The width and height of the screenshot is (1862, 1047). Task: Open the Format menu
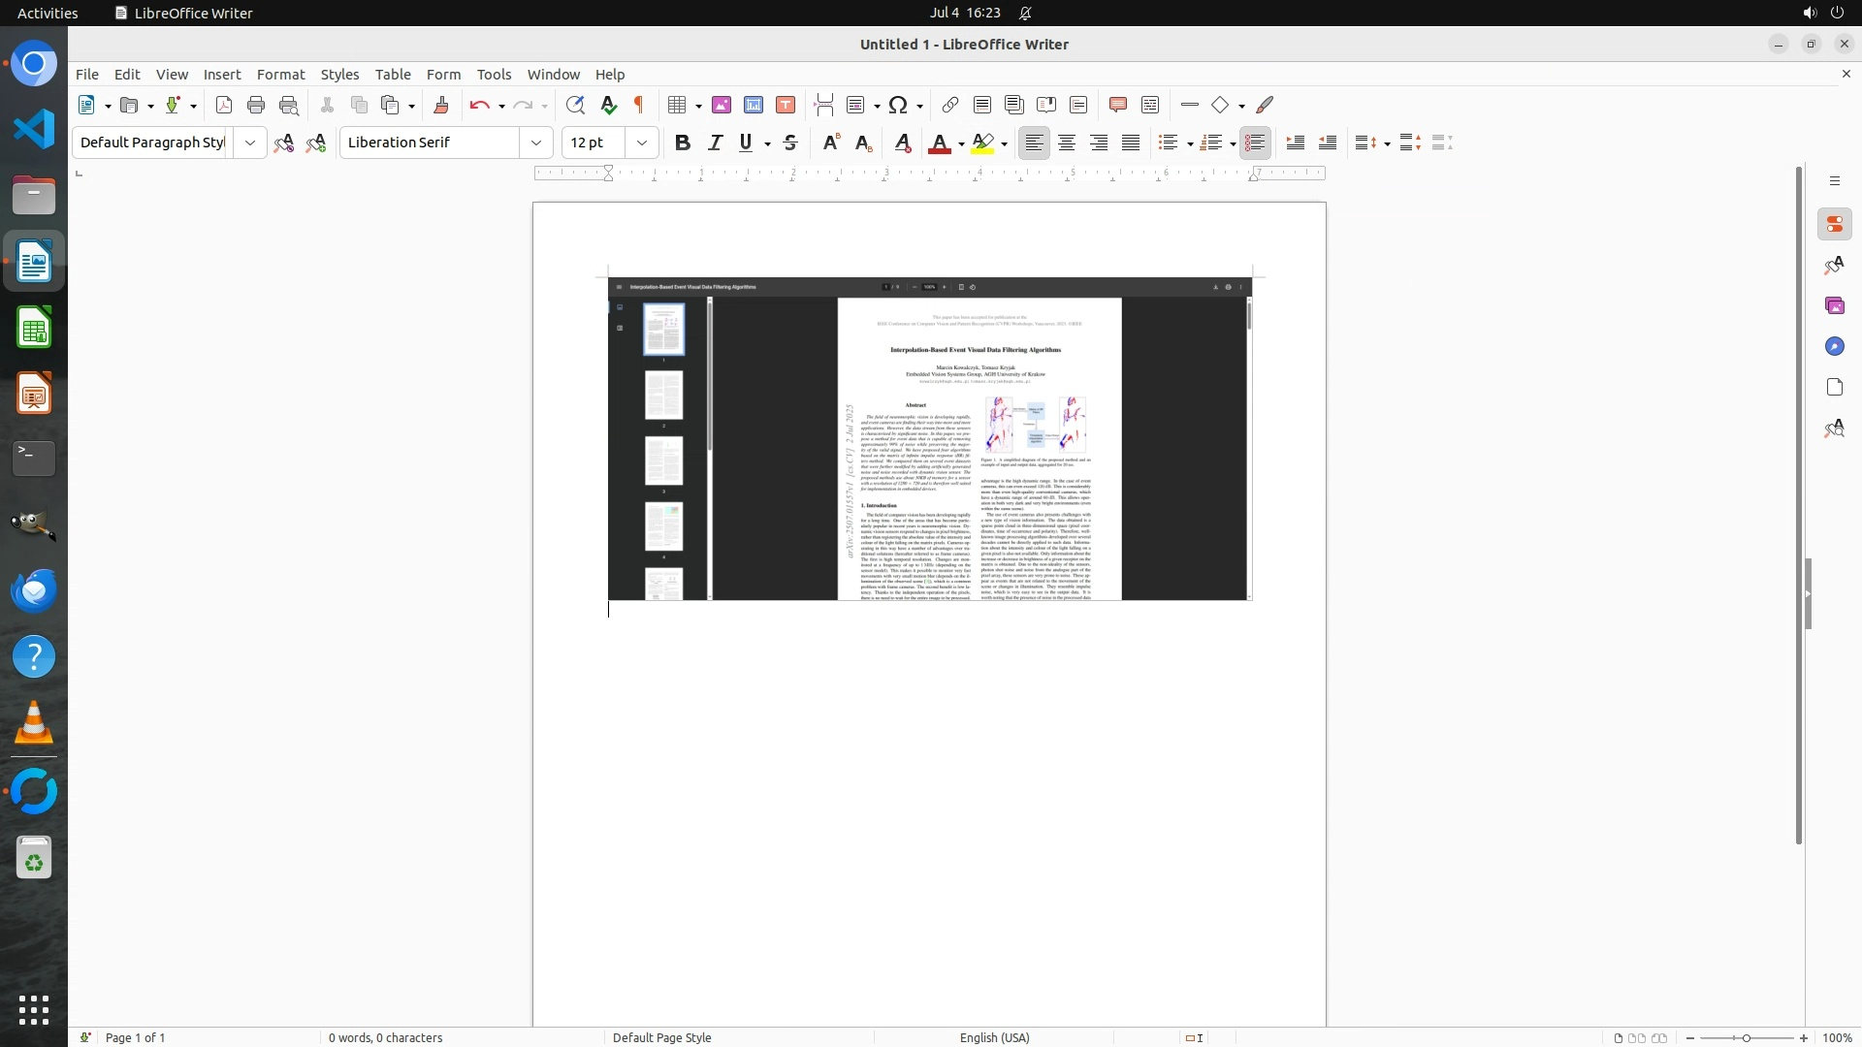pyautogui.click(x=280, y=75)
